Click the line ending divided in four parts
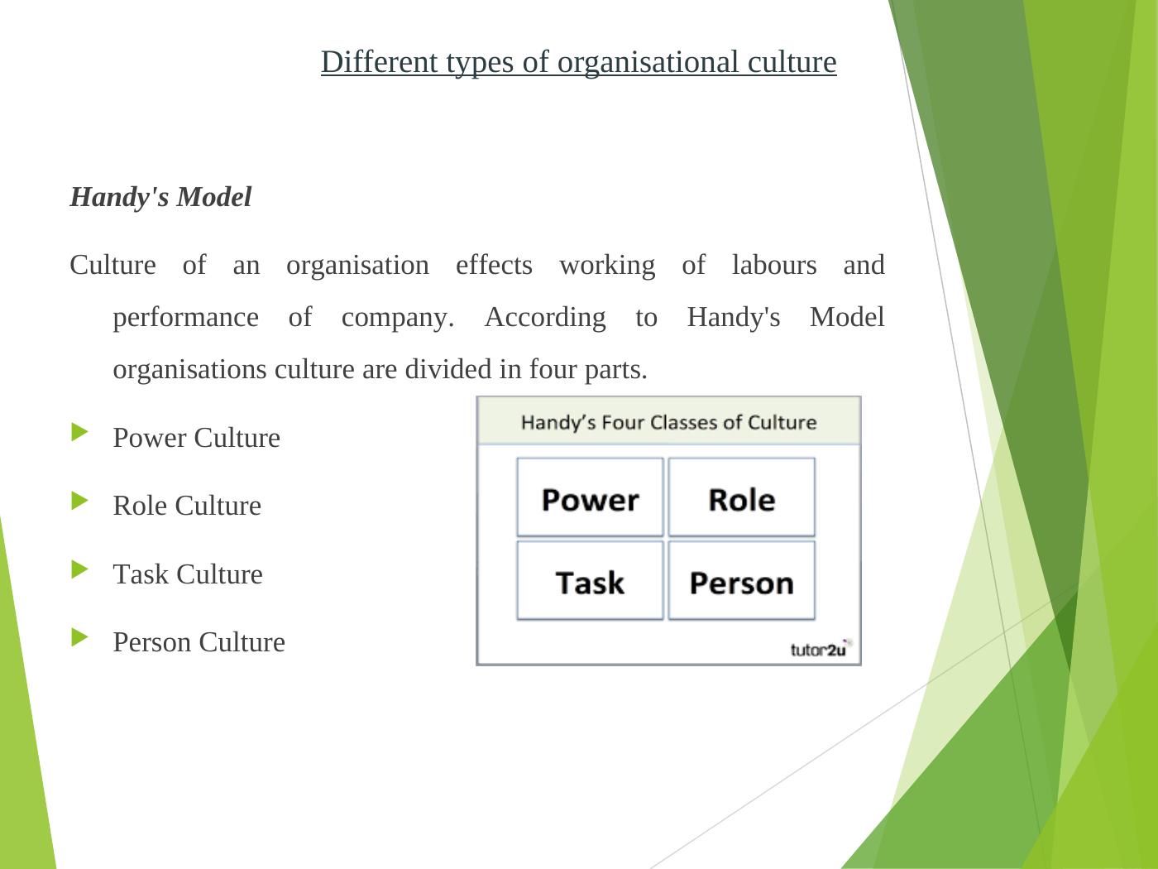 click(x=380, y=369)
